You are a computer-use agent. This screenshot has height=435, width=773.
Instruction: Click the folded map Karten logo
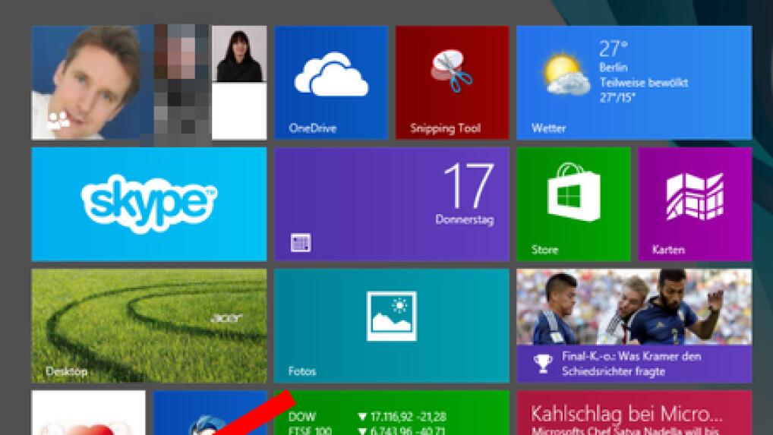click(x=695, y=196)
